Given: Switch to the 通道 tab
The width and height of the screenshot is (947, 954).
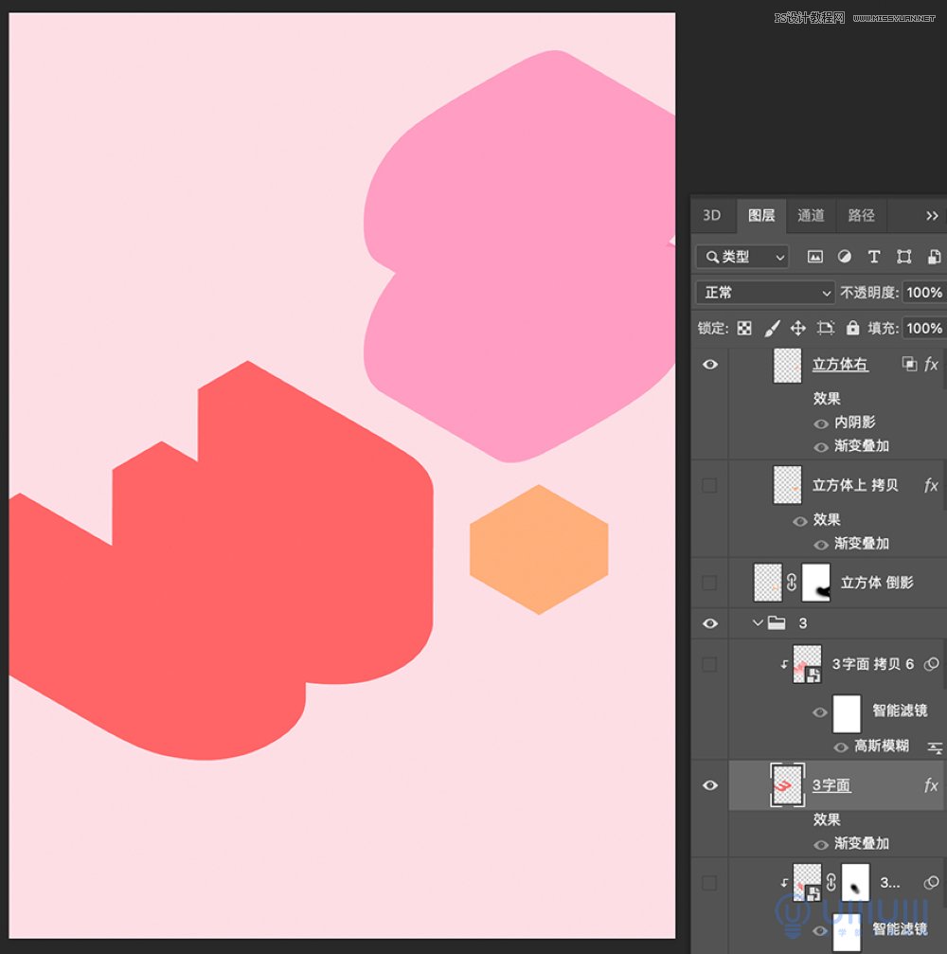Looking at the screenshot, I should pyautogui.click(x=811, y=215).
